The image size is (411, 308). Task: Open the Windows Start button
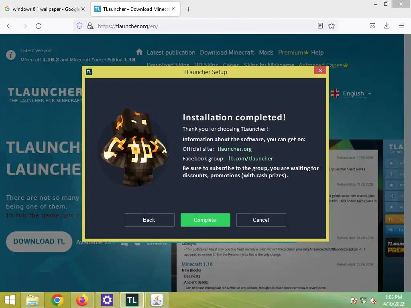pos(10,300)
